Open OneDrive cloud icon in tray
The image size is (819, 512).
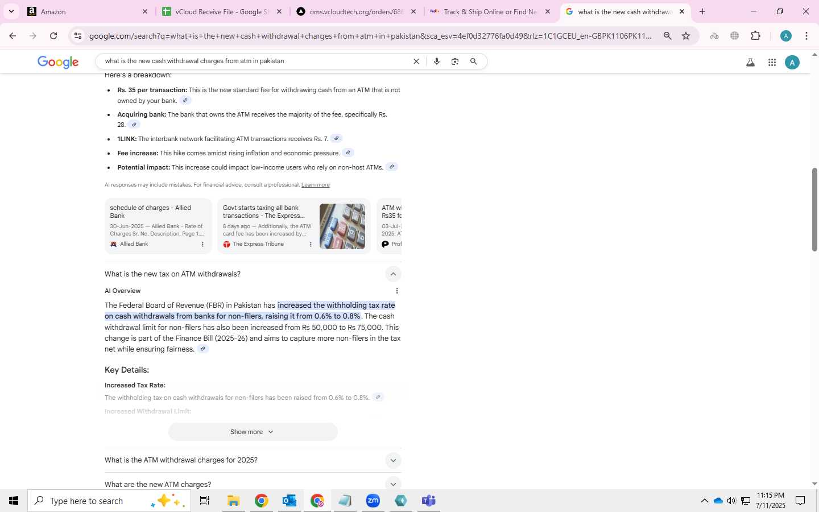pyautogui.click(x=718, y=501)
